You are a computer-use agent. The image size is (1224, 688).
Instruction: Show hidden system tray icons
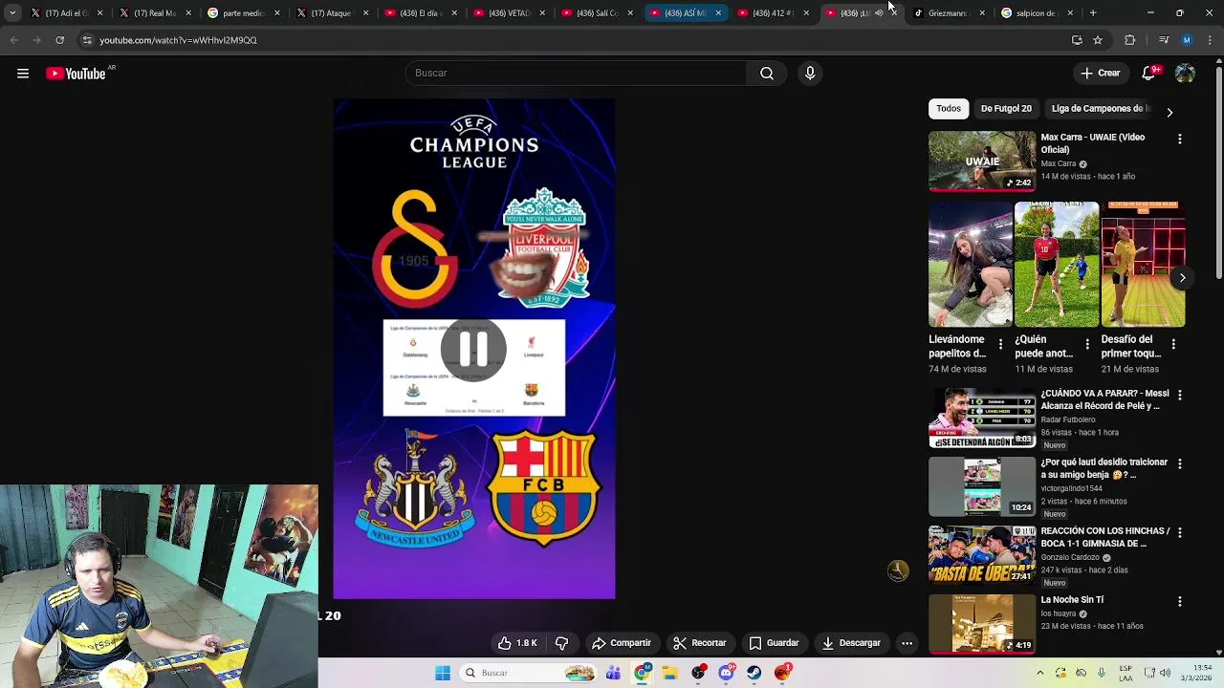click(1039, 673)
